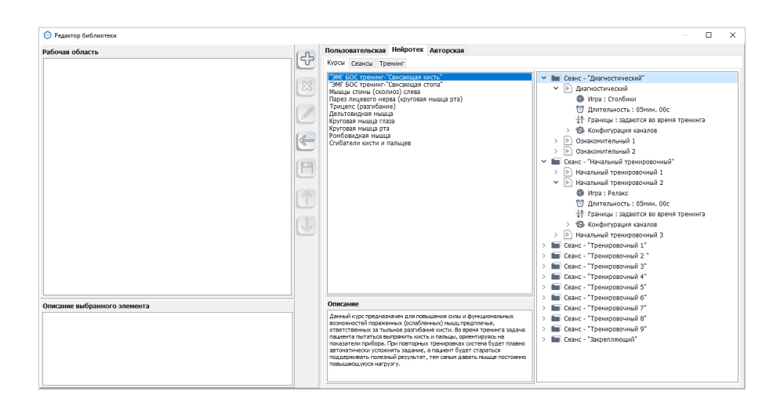The height and width of the screenshot is (417, 784).
Task: Click the move up arrow button
Action: [307, 198]
